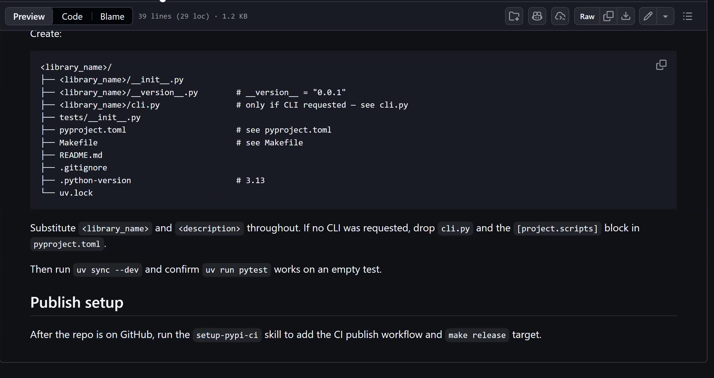Image resolution: width=714 pixels, height=378 pixels.
Task: Click the inline 'uv sync --dev' code
Action: pyautogui.click(x=108, y=270)
